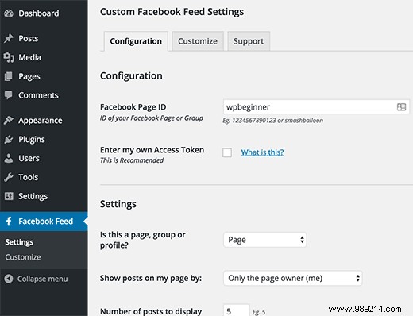
Task: Open the Comments menu item
Action: [x=44, y=95]
